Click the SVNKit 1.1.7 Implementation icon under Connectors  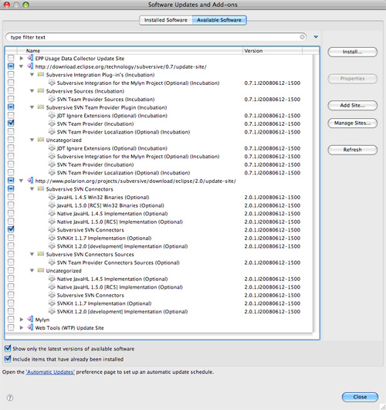[52, 238]
